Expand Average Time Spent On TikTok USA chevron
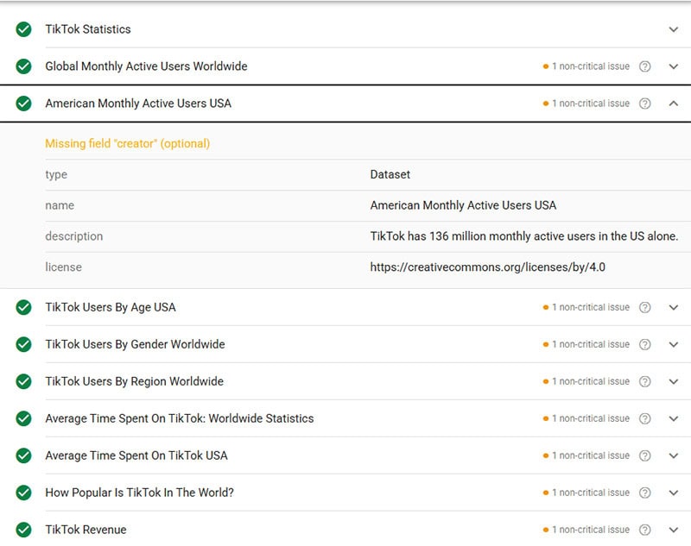Viewport: 691px width, 546px height. point(674,455)
